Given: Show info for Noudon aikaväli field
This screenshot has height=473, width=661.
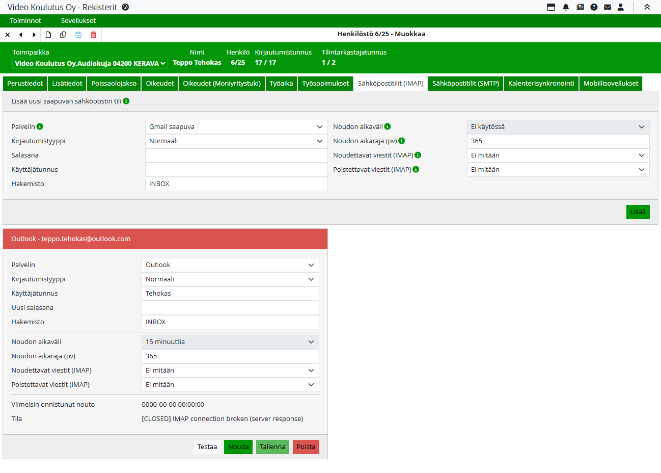Looking at the screenshot, I should click(388, 127).
